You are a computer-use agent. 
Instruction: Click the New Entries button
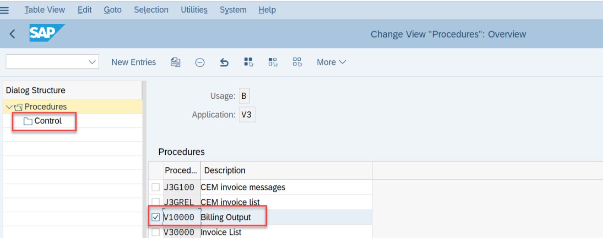click(133, 62)
